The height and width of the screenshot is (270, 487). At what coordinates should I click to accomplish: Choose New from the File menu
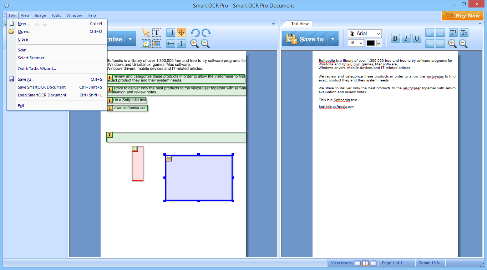point(57,24)
